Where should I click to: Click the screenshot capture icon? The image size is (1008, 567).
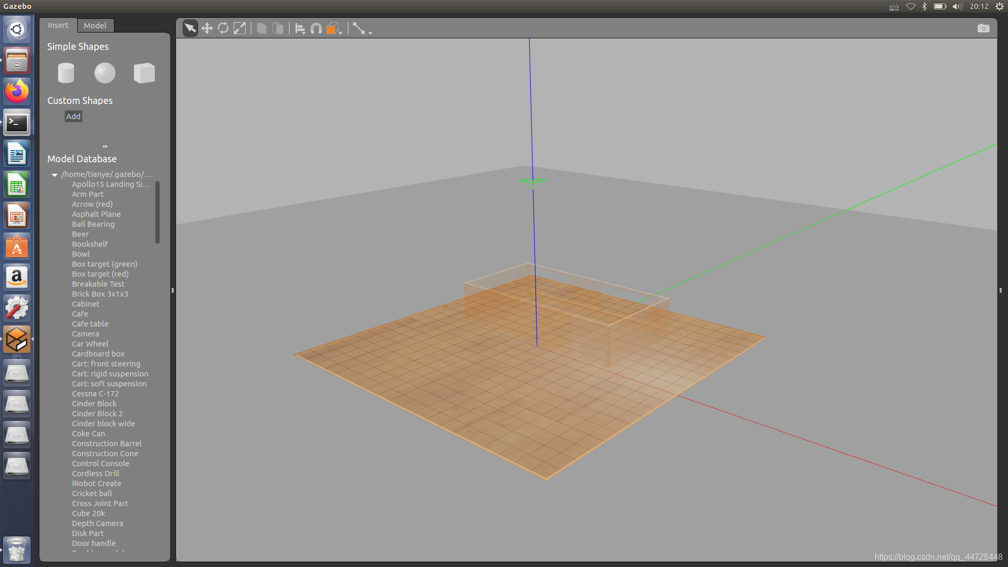(983, 28)
